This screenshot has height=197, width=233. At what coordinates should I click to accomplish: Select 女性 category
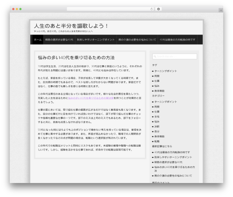point(157,117)
